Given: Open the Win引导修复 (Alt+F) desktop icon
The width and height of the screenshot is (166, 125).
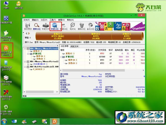Looking at the screenshot, I should [x=6, y=80].
